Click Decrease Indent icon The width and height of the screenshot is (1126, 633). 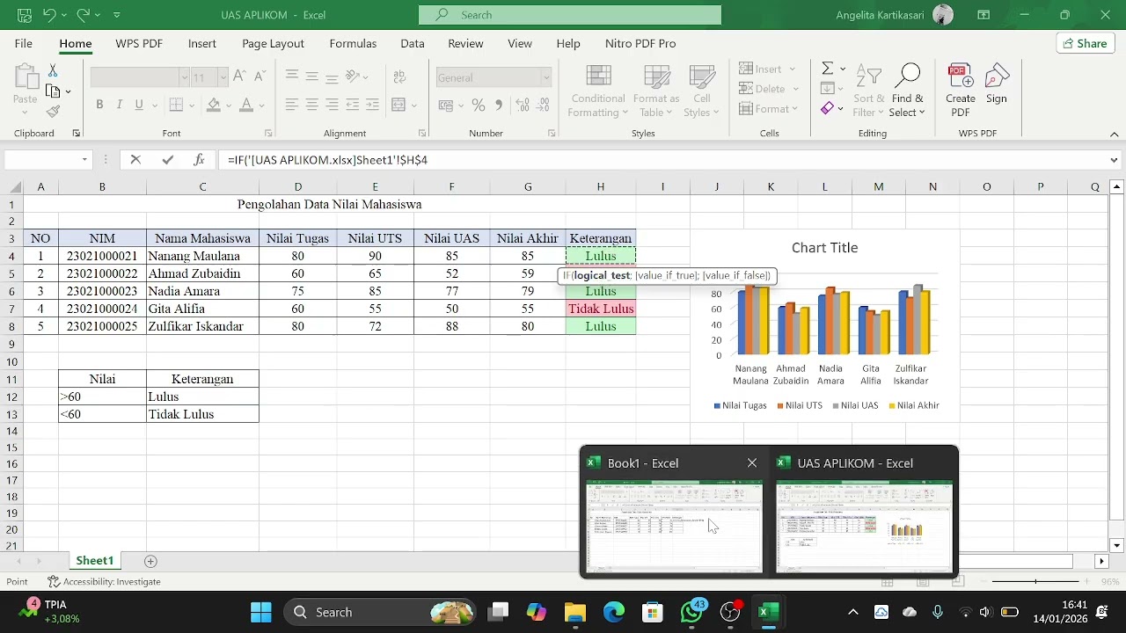(353, 105)
